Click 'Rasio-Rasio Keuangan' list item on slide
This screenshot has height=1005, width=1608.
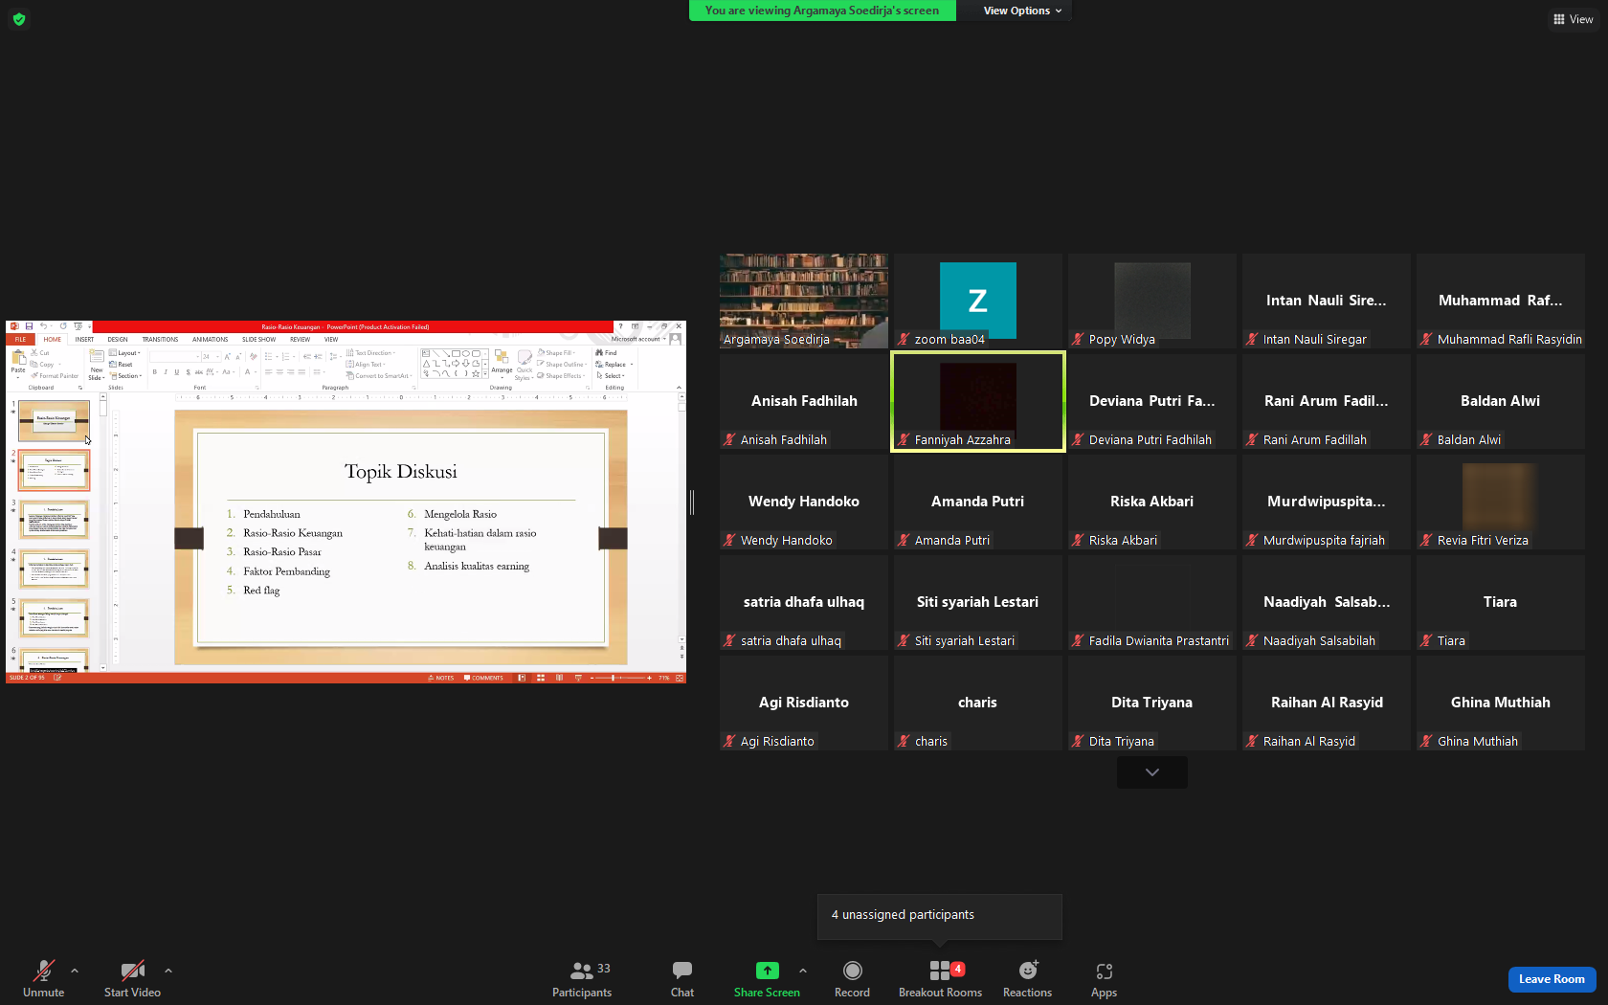[x=293, y=533]
